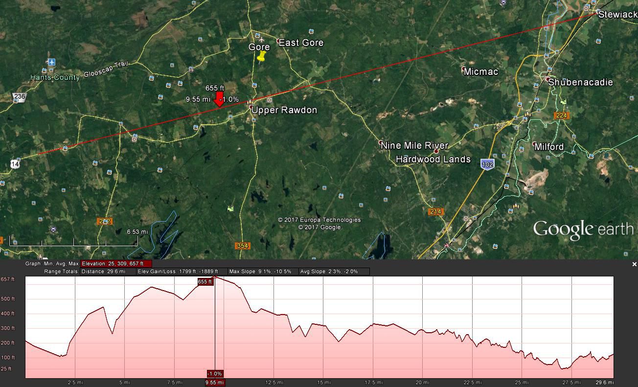
Task: Click the 9.55 mi cursor marker on distance axis
Action: pyautogui.click(x=215, y=383)
